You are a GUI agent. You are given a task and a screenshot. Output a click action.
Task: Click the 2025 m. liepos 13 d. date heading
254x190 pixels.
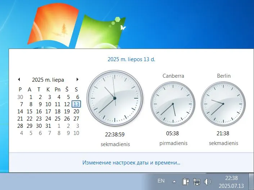pos(131,59)
